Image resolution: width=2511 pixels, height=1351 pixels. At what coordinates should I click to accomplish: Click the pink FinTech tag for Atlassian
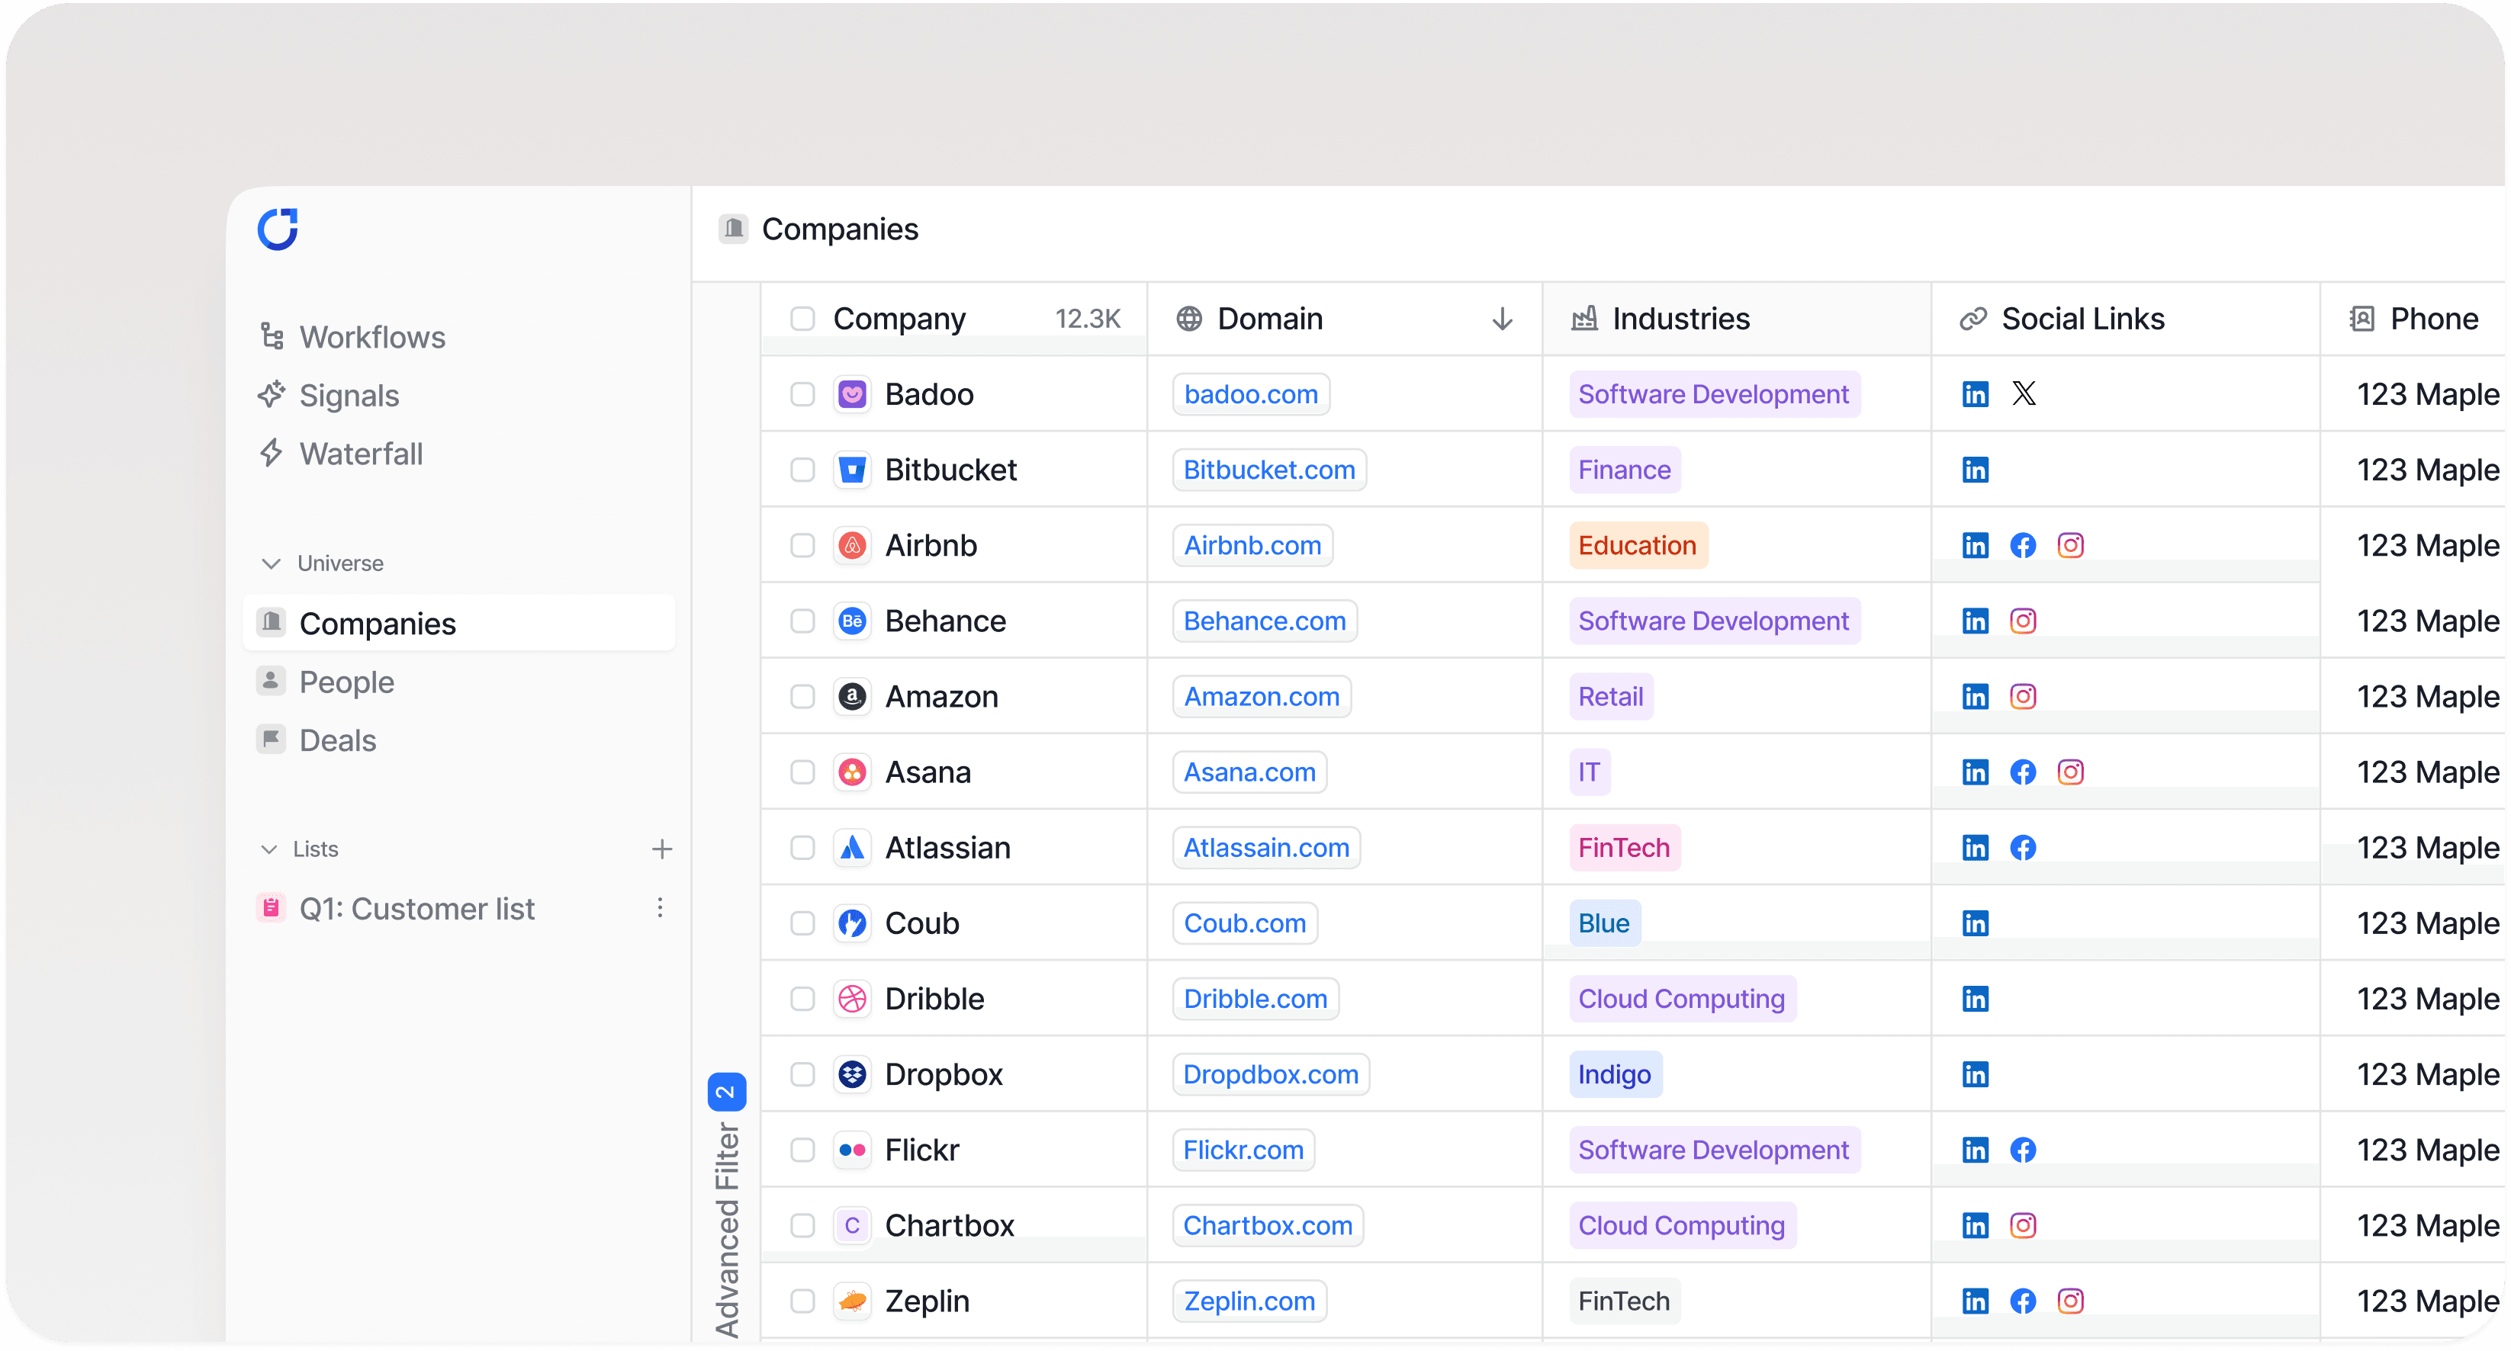pos(1625,847)
